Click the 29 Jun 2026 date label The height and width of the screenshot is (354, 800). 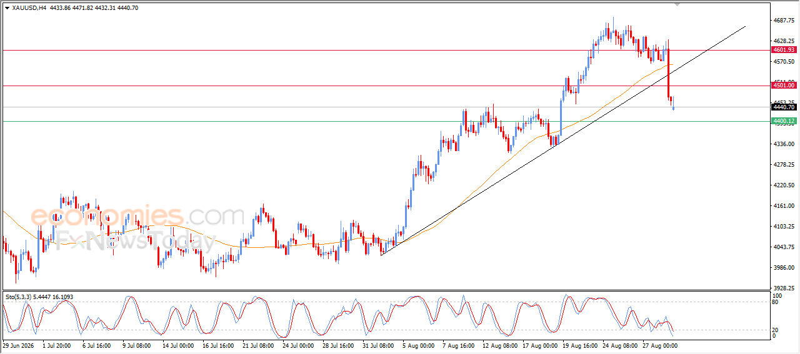tap(19, 345)
